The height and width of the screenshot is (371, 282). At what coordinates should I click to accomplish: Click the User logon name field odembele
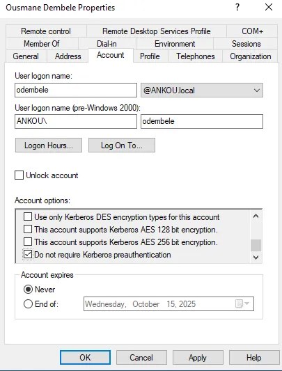pos(76,90)
